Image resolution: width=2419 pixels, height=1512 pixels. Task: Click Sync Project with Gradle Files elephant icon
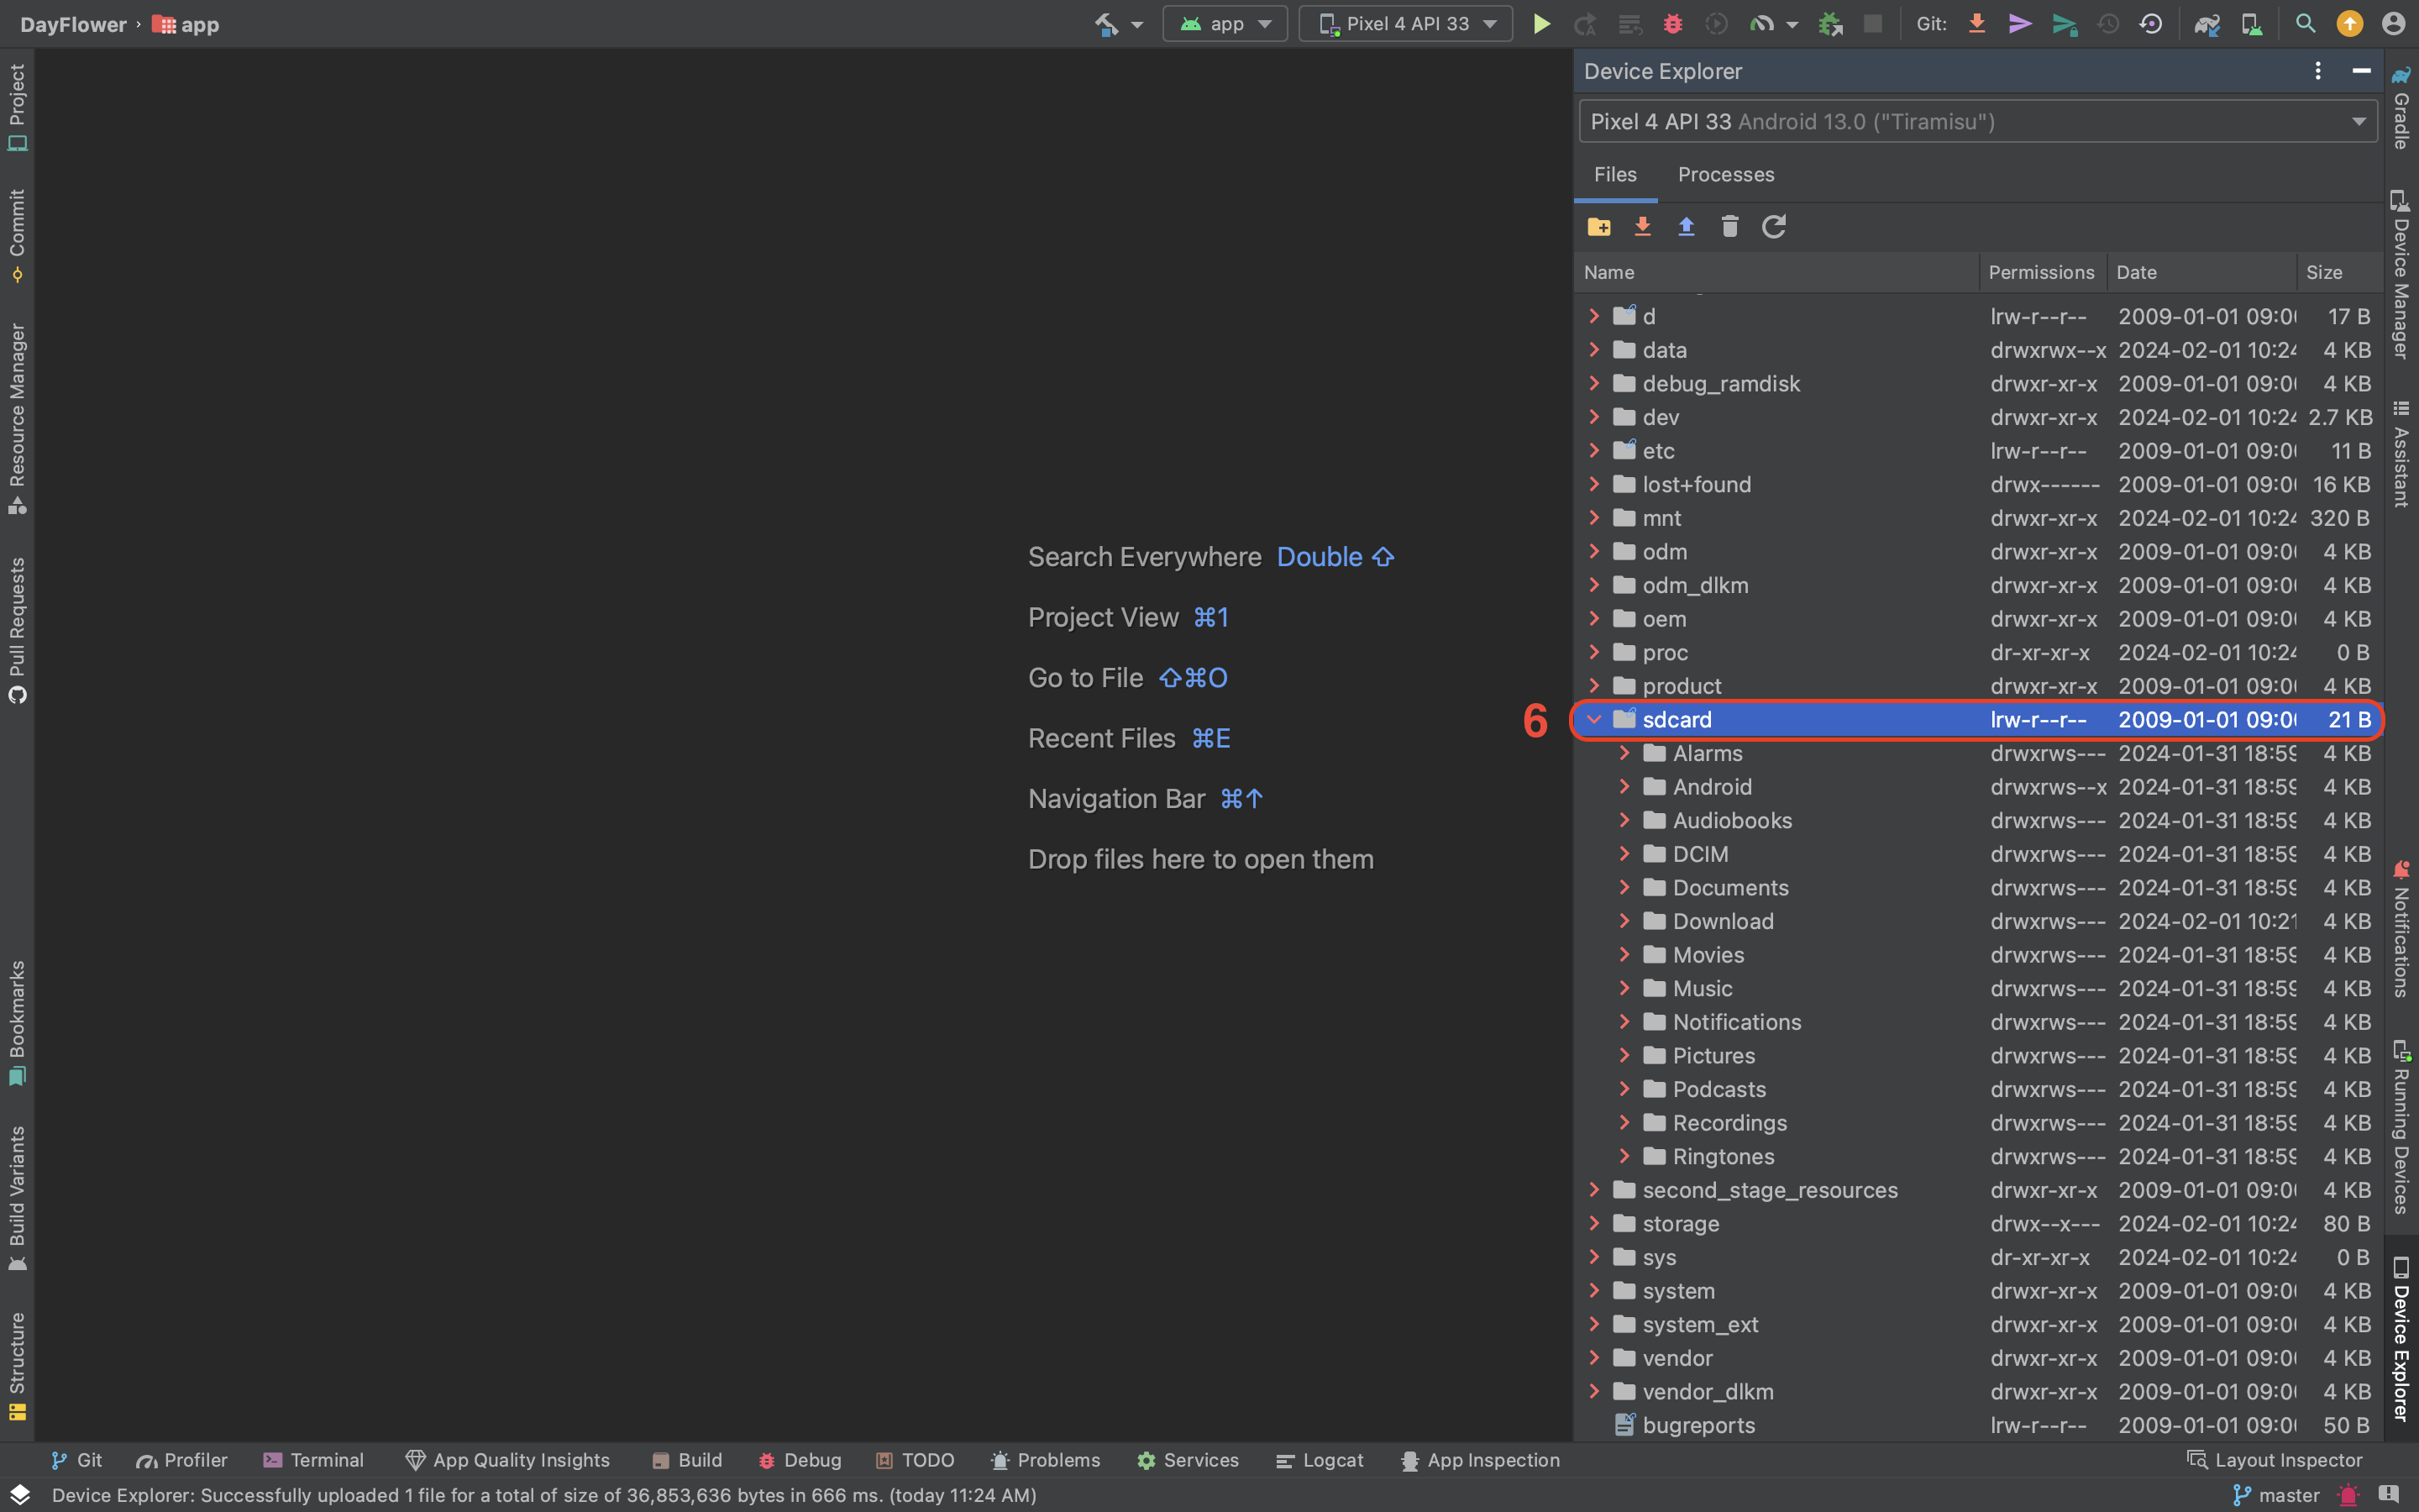click(x=2206, y=24)
